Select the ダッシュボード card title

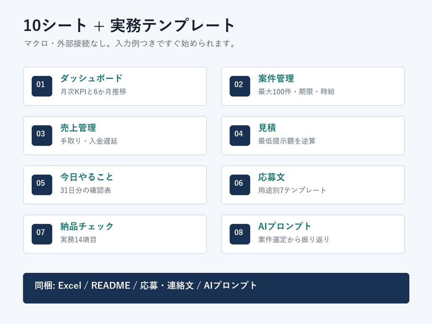pos(91,78)
